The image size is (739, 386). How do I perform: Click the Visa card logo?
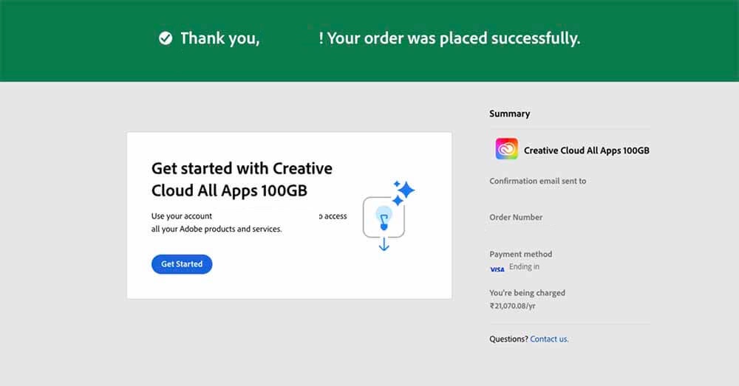coord(497,269)
